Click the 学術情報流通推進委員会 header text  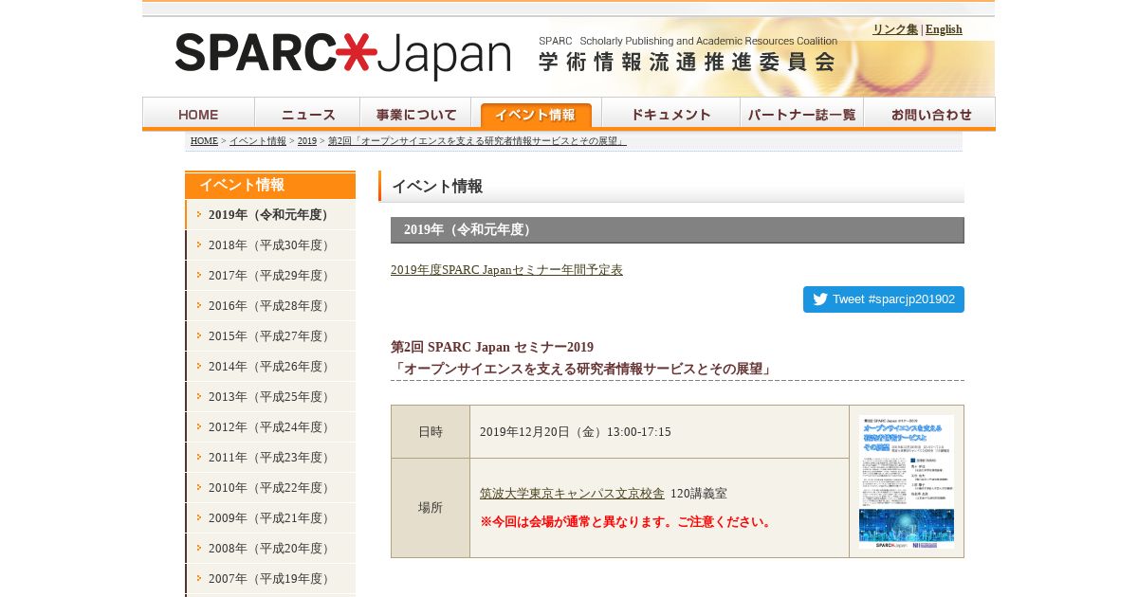pyautogui.click(x=688, y=63)
